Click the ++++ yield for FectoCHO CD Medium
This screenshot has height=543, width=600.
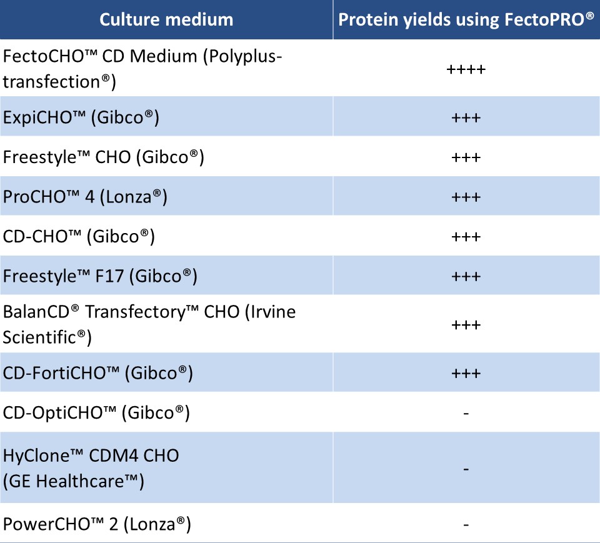(466, 69)
